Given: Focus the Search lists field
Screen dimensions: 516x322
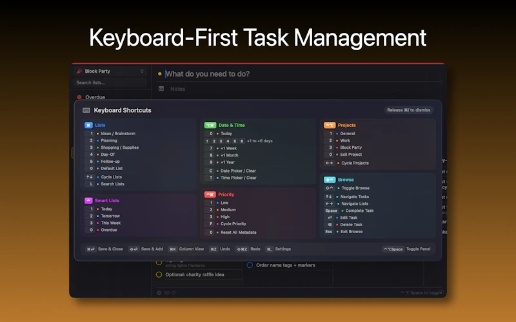Looking at the screenshot, I should [110, 82].
